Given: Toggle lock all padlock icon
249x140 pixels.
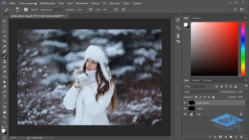Looking at the screenshot, I should click(214, 97).
